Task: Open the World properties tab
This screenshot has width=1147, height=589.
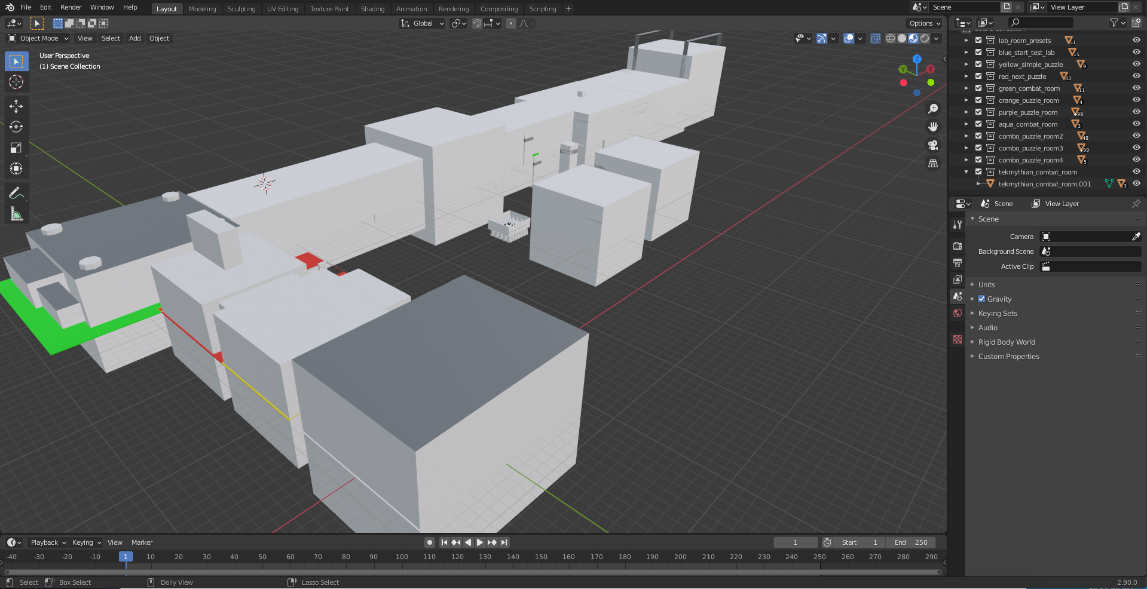Action: pos(958,313)
